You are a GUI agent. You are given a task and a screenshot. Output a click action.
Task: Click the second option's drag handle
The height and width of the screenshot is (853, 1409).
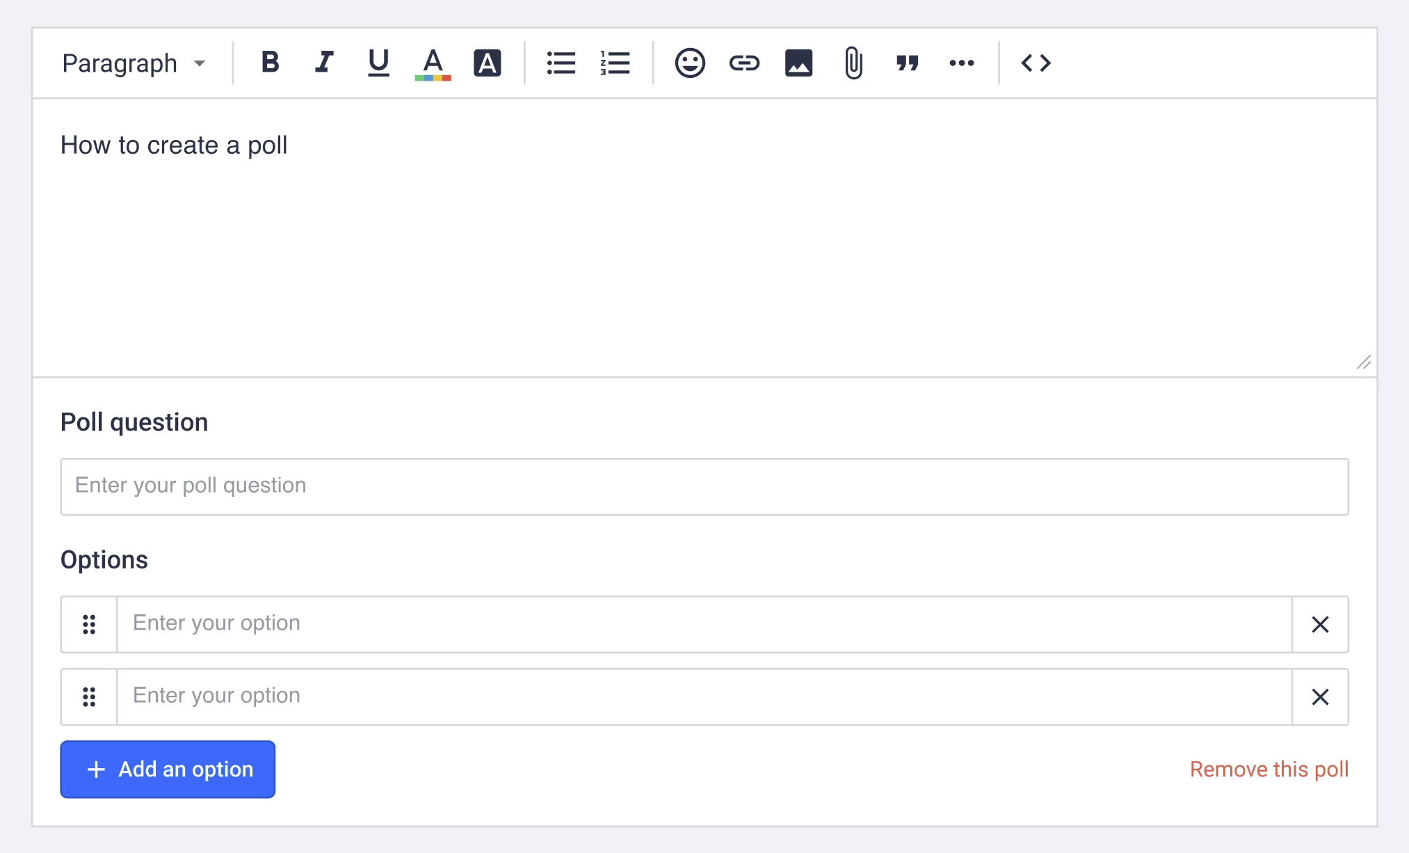(x=89, y=696)
